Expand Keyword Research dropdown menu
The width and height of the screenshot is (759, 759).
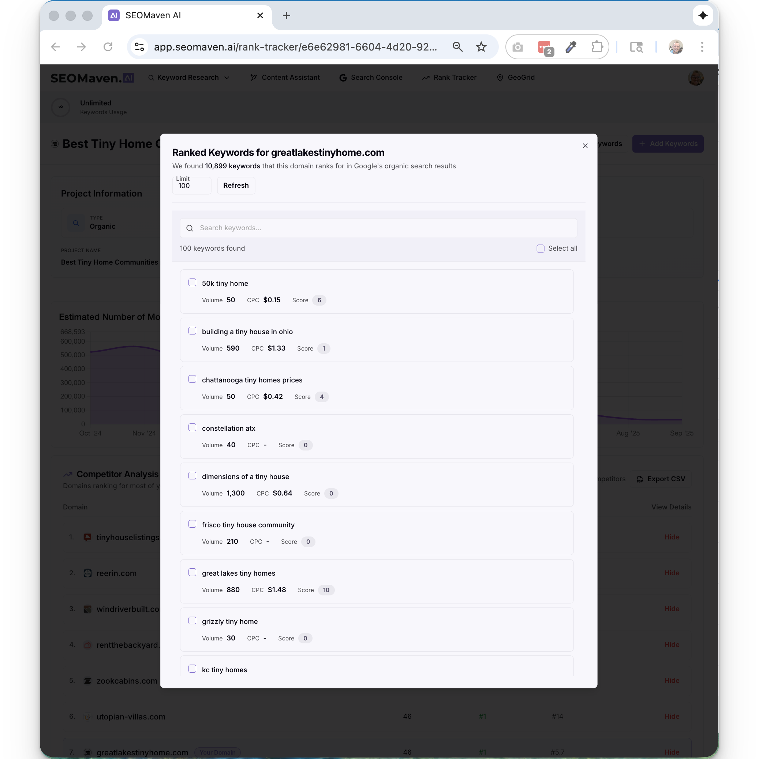[188, 78]
